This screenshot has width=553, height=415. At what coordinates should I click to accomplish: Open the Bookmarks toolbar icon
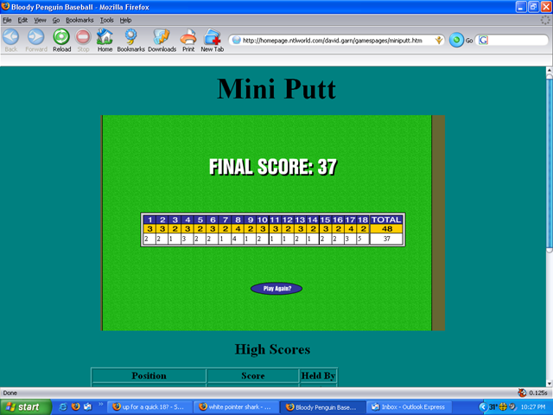(131, 38)
